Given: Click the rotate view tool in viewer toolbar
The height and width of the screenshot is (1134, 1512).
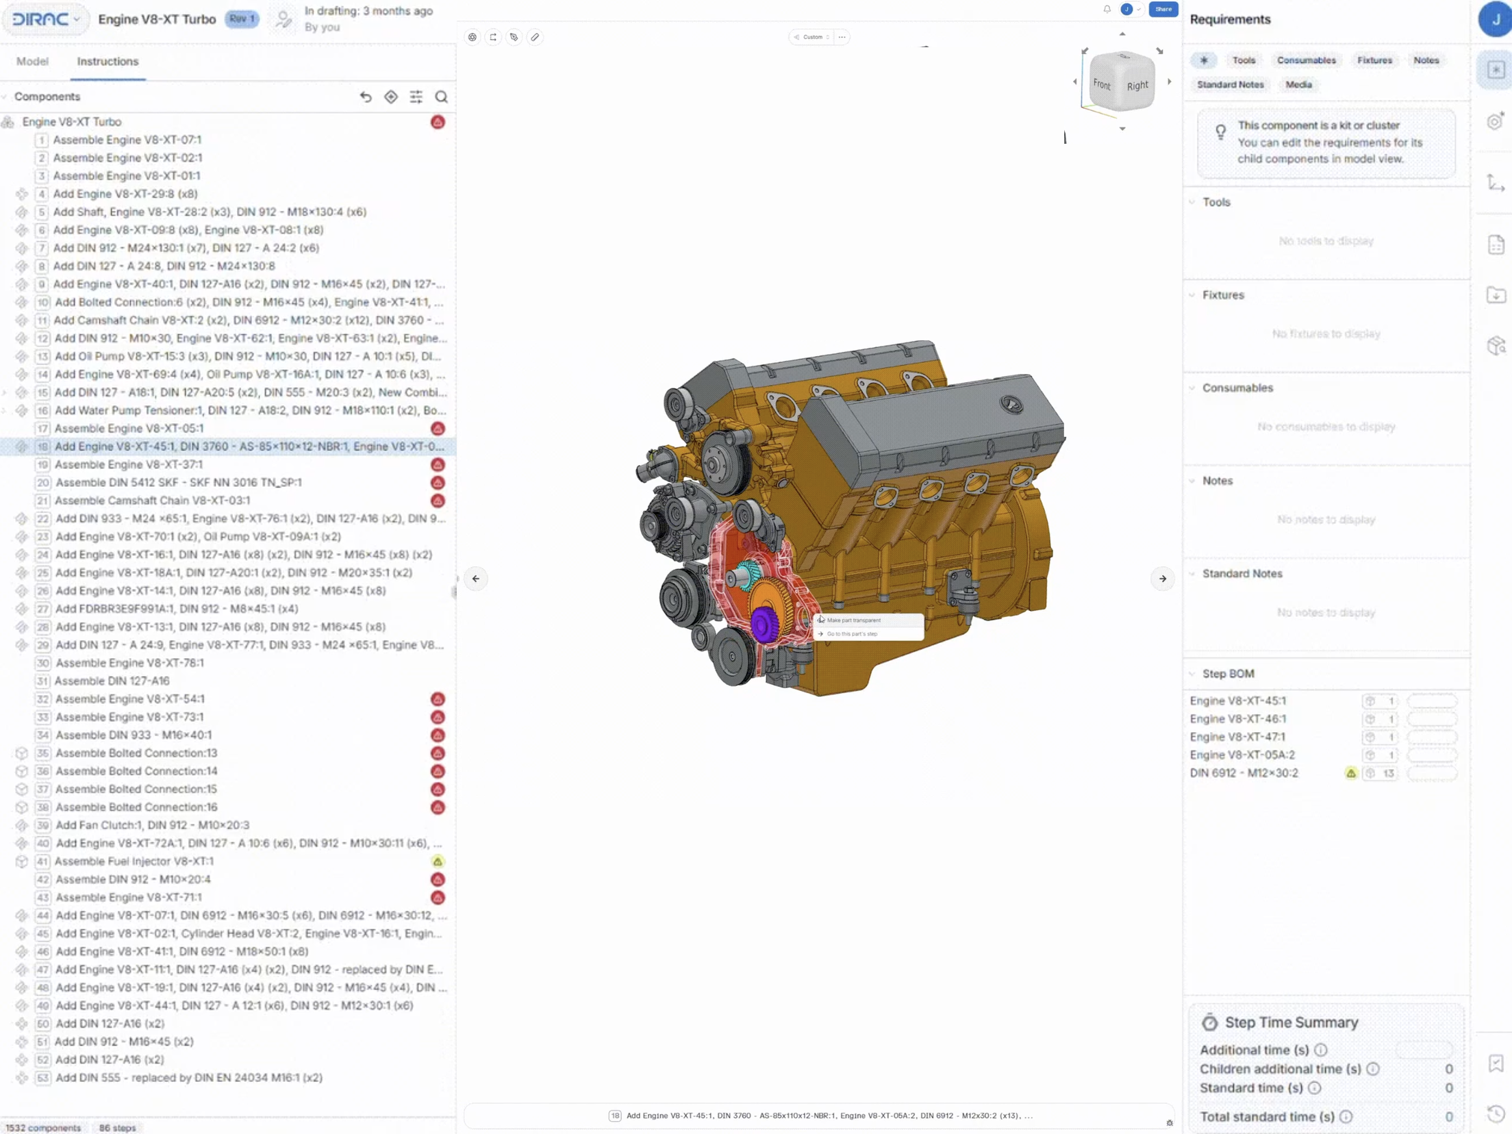Looking at the screenshot, I should pos(493,37).
